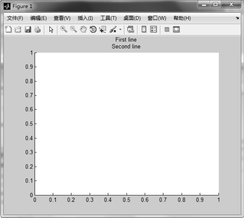Minimize the Figure 1 window

point(204,4)
